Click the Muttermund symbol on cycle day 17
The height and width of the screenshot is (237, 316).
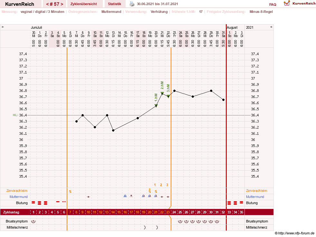pos(131,196)
